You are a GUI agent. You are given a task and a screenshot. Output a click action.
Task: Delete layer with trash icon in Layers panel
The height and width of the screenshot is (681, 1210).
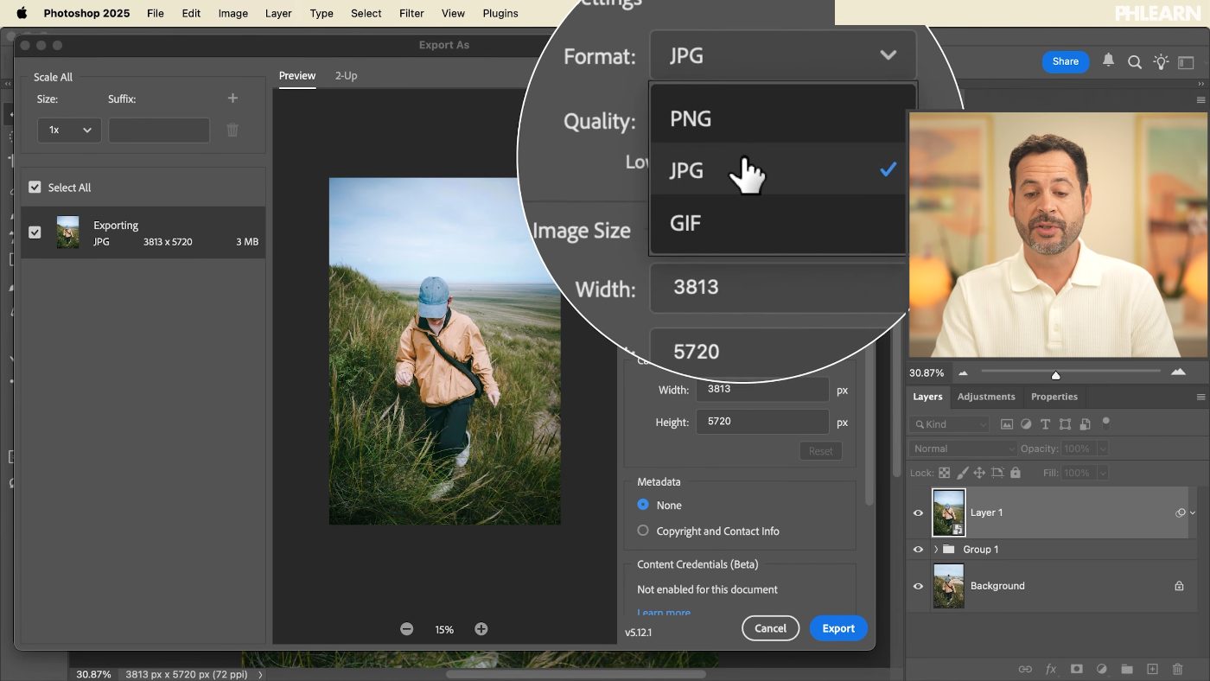tap(1177, 669)
